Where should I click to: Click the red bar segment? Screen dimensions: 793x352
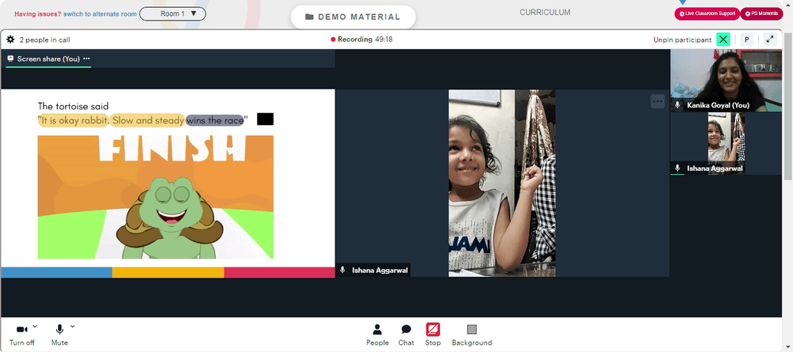pos(279,272)
